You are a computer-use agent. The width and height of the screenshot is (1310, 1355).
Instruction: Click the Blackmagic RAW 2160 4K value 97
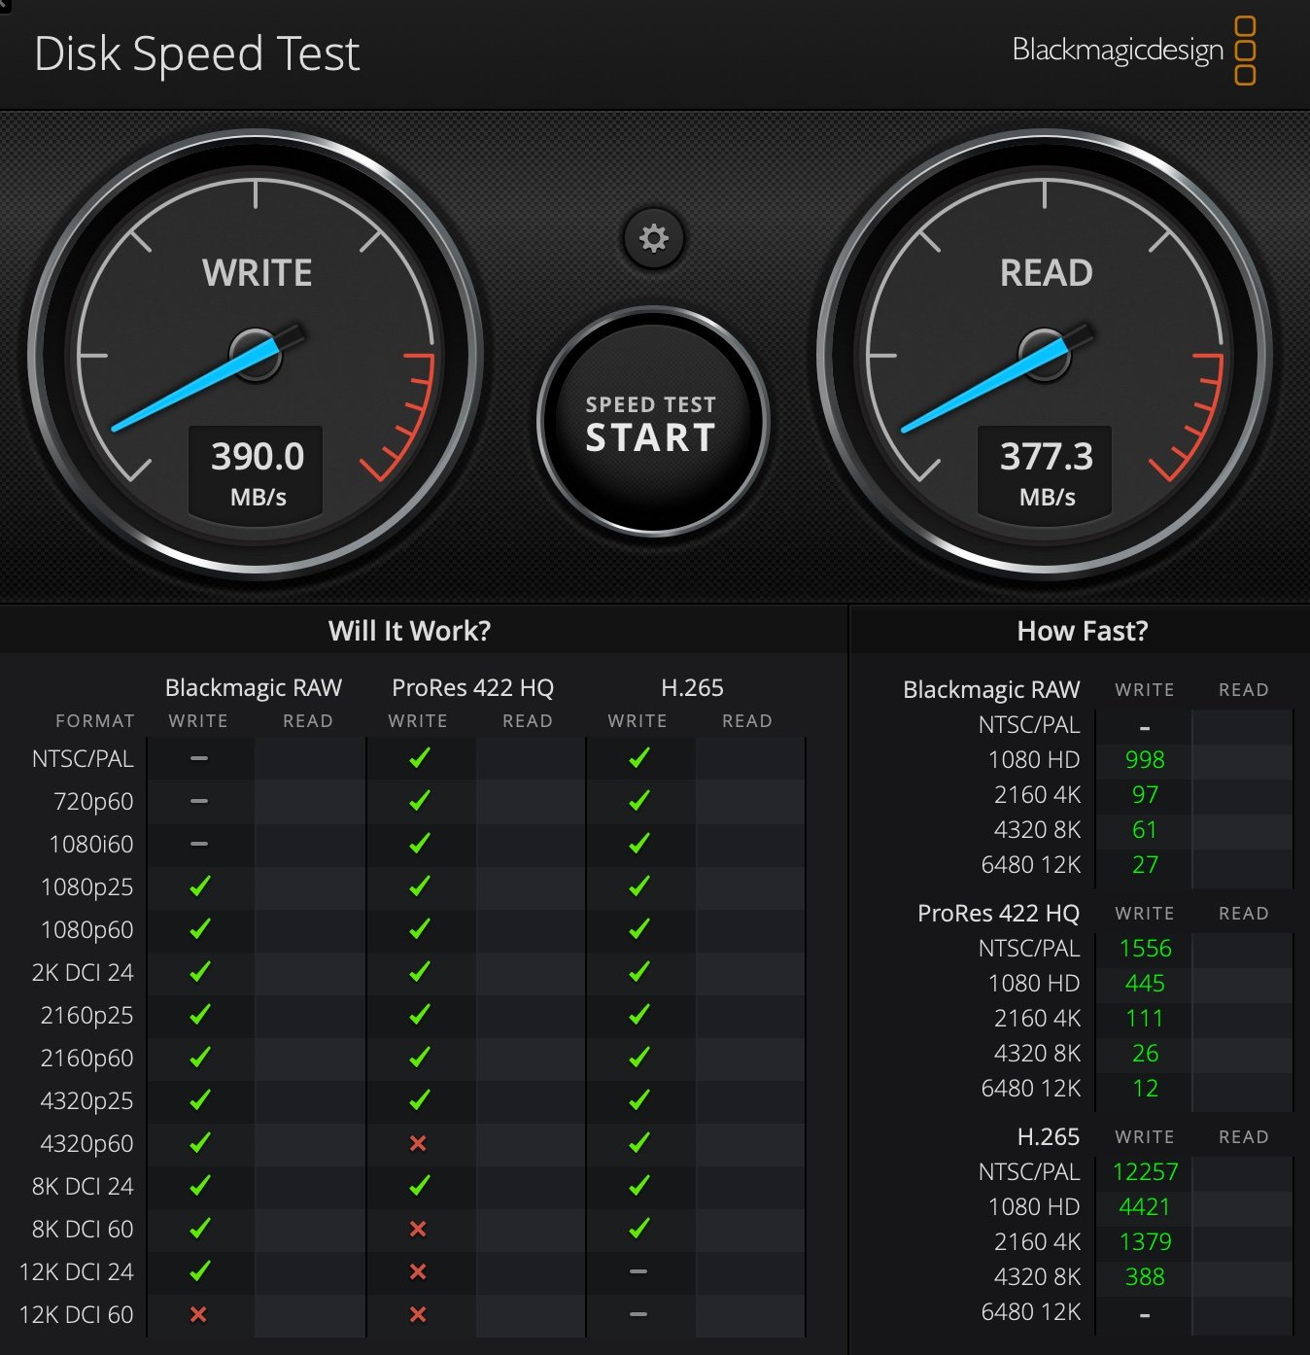pyautogui.click(x=1145, y=794)
